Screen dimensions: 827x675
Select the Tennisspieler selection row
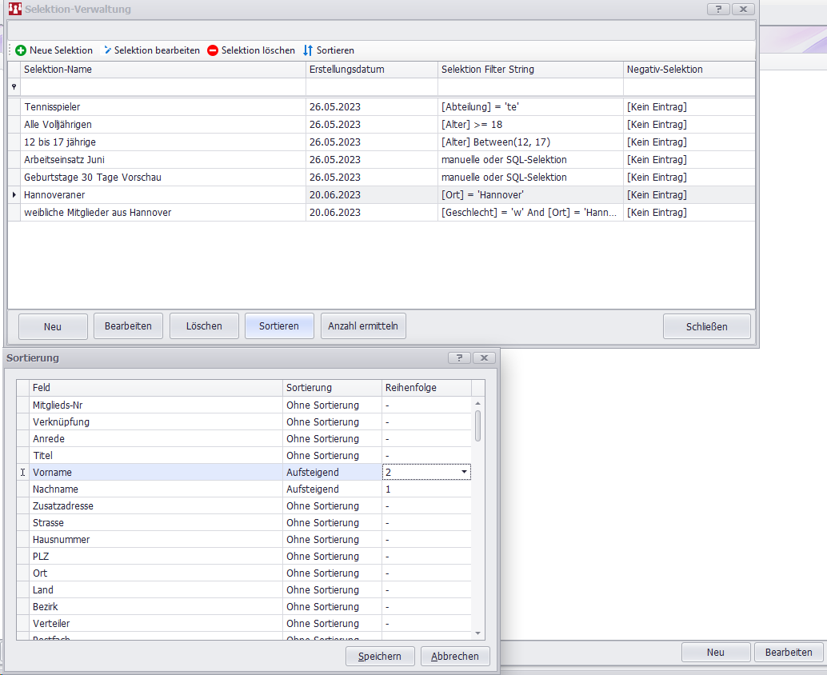click(x=160, y=107)
